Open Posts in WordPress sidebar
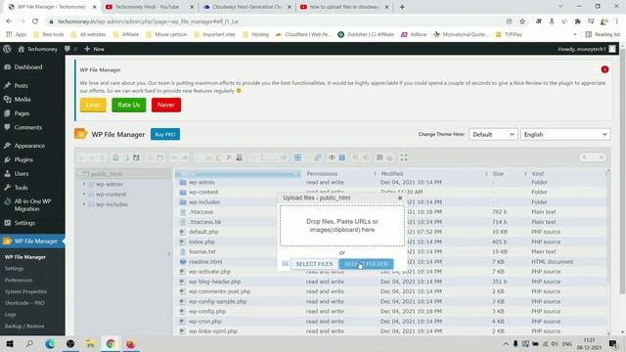 tap(21, 85)
